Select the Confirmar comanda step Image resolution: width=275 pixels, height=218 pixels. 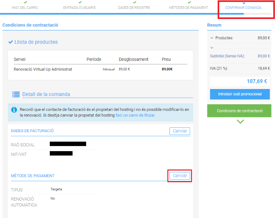pyautogui.click(x=243, y=8)
